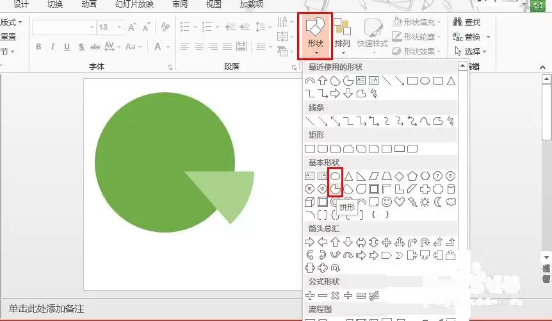Choose the Chevron arrow shape
The height and width of the screenshot is (321, 552).
tap(399, 255)
